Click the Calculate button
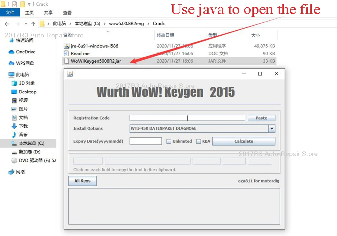This screenshot has width=337, height=236. point(244,141)
